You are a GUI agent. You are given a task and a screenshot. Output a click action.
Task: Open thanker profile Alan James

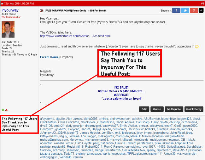click(x=74, y=119)
